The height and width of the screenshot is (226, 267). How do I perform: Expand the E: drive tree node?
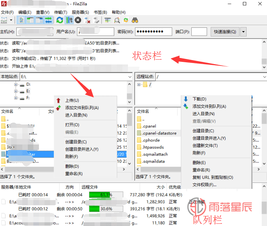(x=16, y=91)
